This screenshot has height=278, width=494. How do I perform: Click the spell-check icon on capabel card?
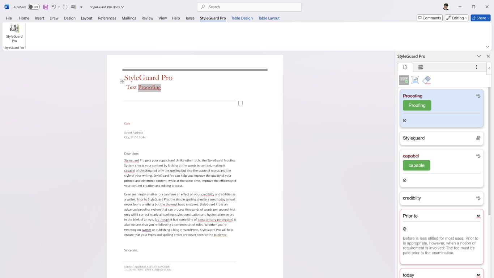coord(478,156)
